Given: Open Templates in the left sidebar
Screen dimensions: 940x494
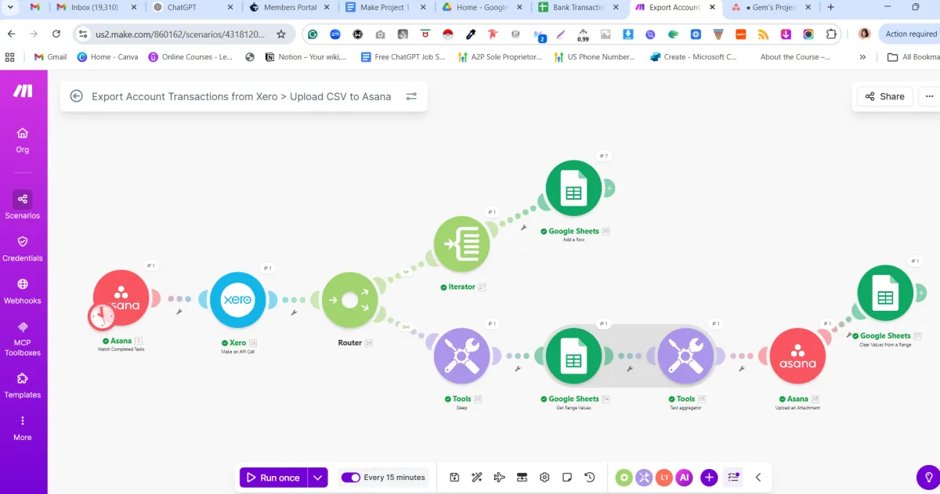Looking at the screenshot, I should (22, 386).
